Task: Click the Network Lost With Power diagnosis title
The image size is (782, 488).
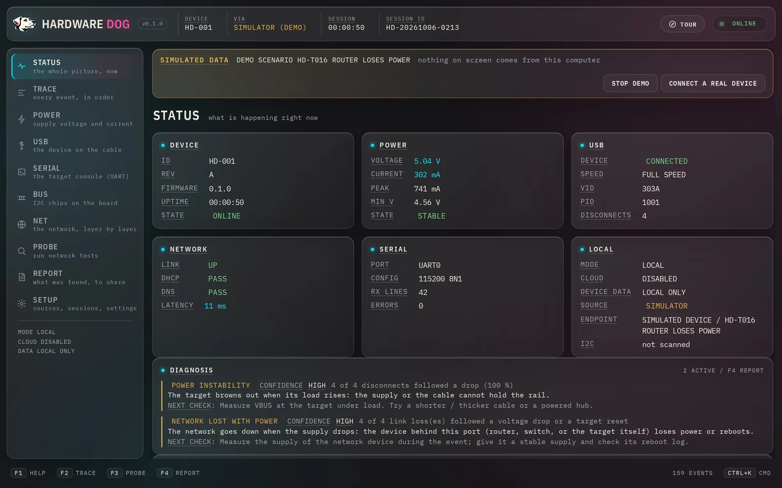Action: point(224,421)
